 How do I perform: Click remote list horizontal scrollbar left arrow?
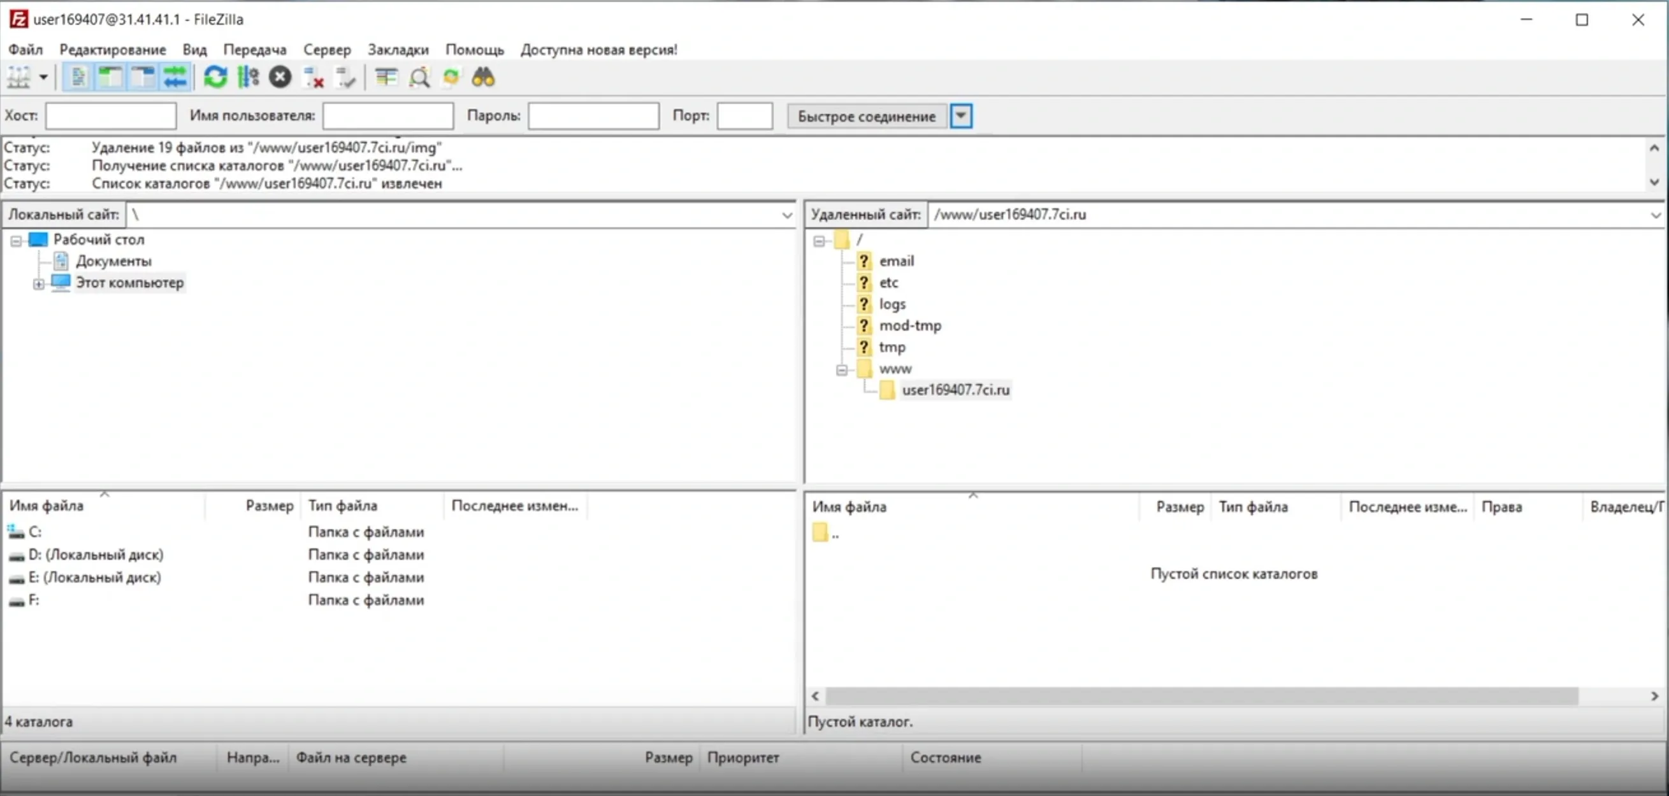pyautogui.click(x=816, y=696)
